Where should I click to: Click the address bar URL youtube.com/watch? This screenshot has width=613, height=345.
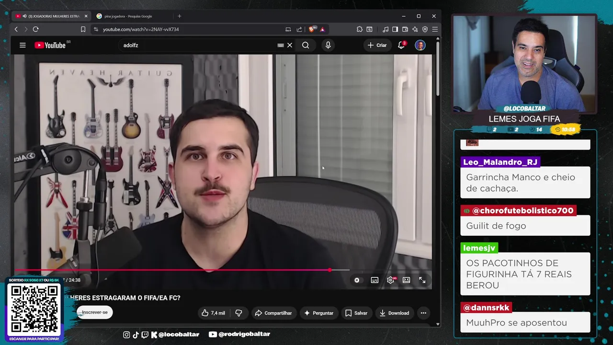[141, 29]
